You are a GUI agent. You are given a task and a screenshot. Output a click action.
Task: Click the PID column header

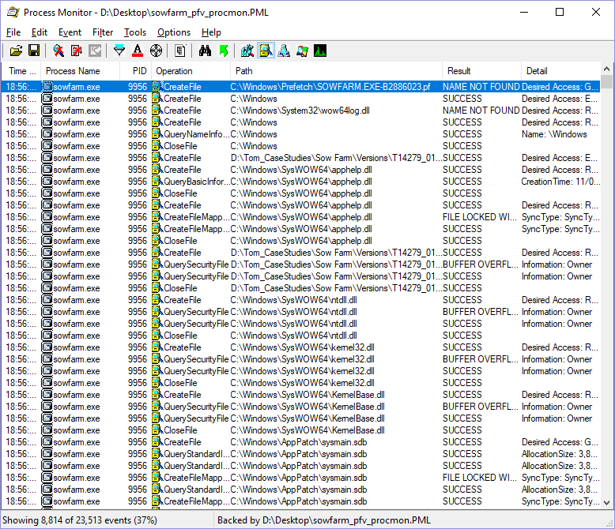coord(136,71)
